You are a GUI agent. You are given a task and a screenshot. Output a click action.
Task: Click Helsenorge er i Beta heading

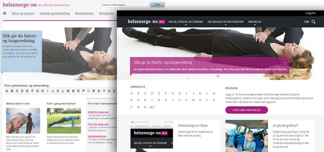click(193, 125)
